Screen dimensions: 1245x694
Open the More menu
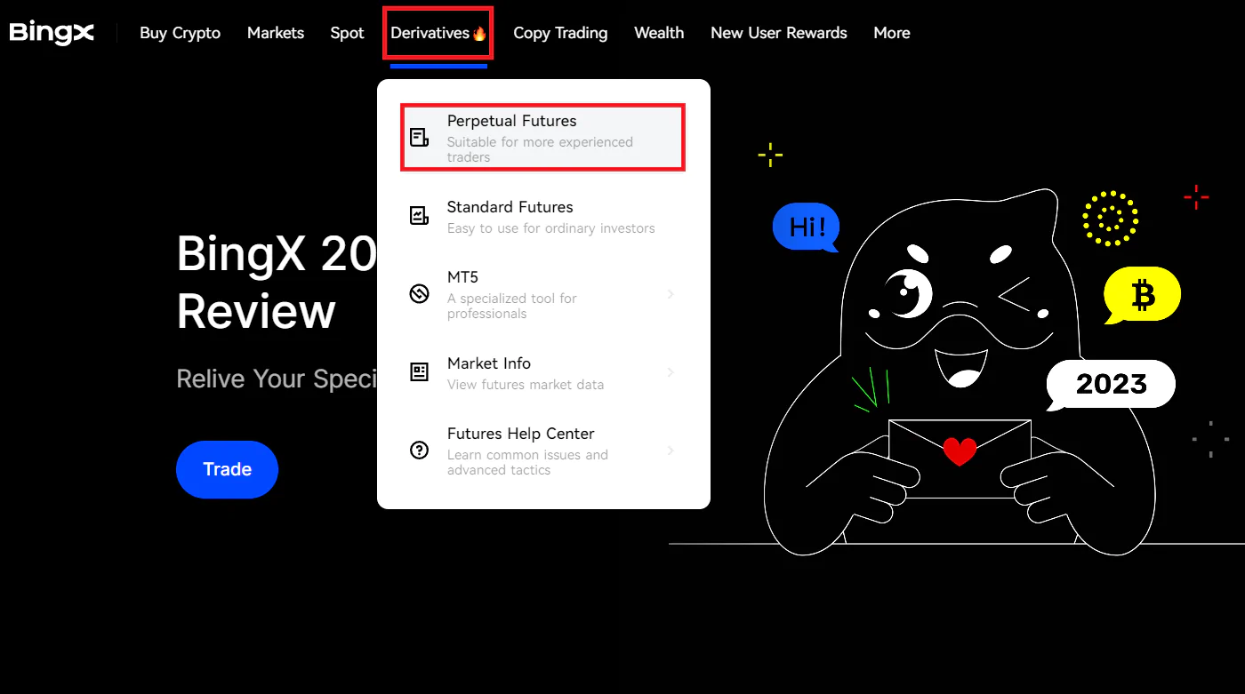tap(892, 33)
